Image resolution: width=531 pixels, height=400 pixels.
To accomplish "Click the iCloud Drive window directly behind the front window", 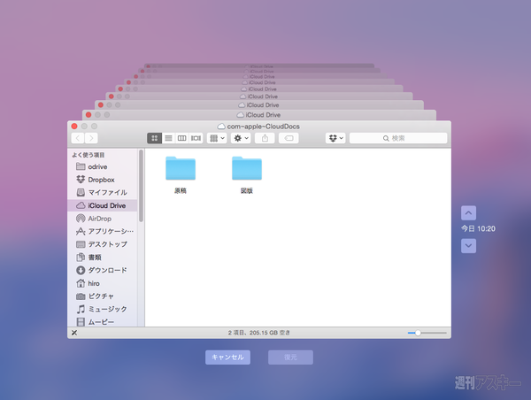I will (259, 115).
